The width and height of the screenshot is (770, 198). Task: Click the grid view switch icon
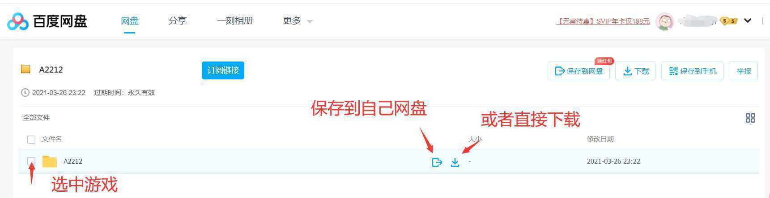tap(750, 118)
